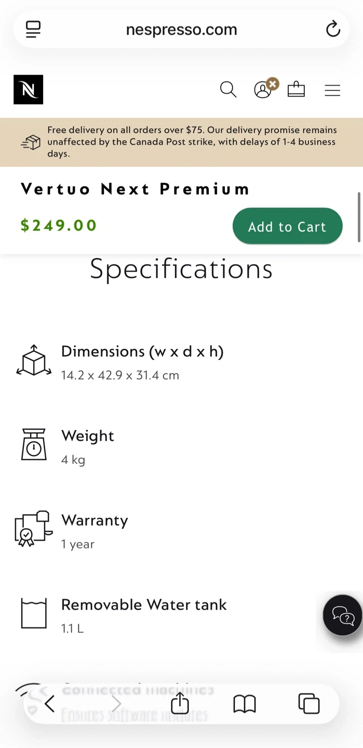Viewport: 363px width, 748px height.
Task: Open the live chat bubble
Action: click(x=343, y=616)
